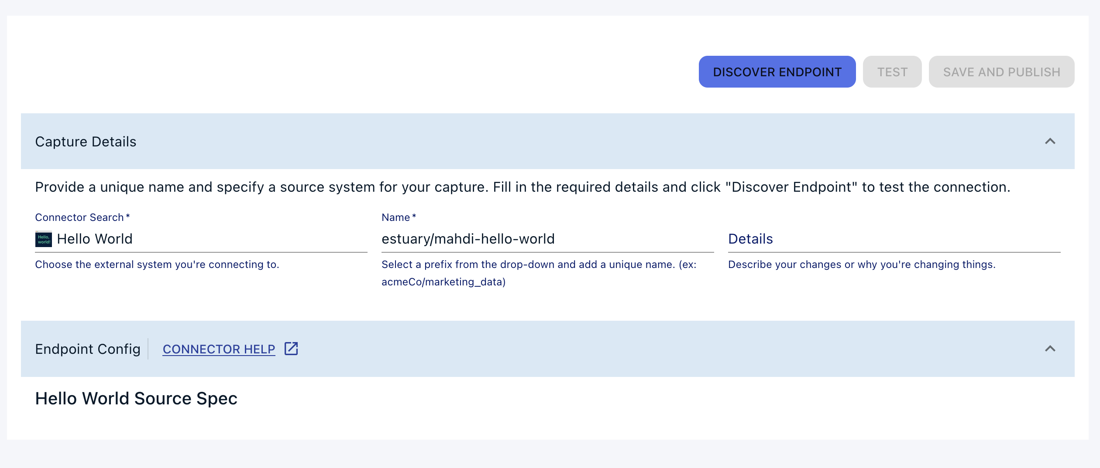Click the Endpoint Config section header

click(88, 349)
